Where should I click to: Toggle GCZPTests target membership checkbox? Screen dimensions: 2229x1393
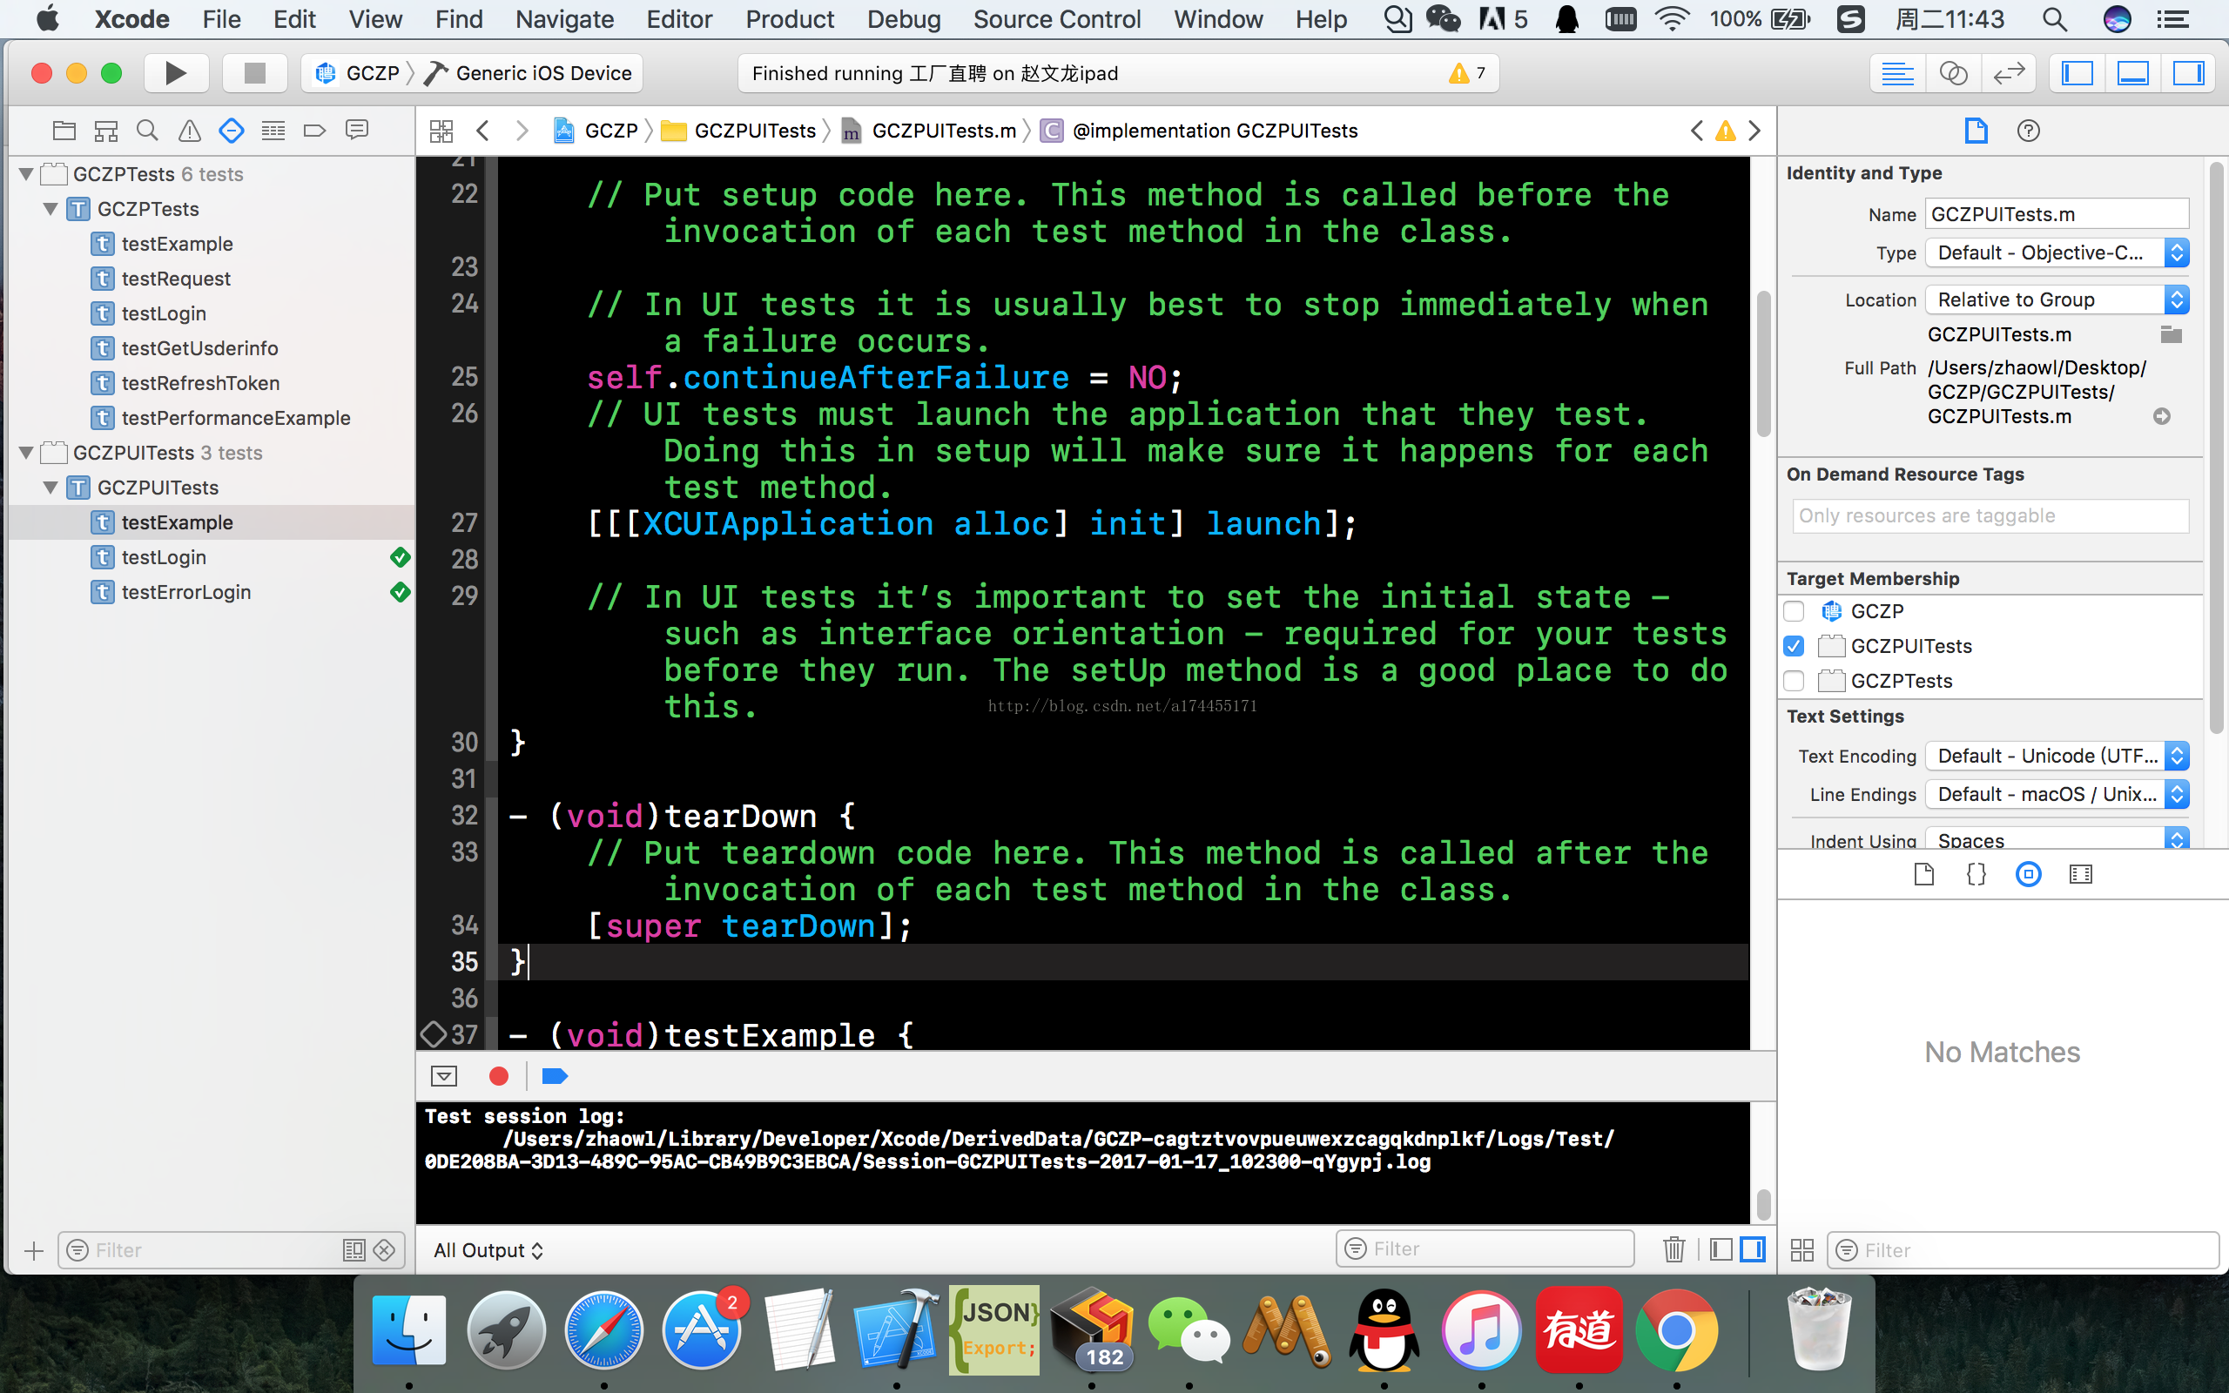1795,679
